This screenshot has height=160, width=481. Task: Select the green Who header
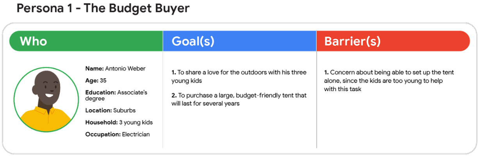pyautogui.click(x=86, y=41)
